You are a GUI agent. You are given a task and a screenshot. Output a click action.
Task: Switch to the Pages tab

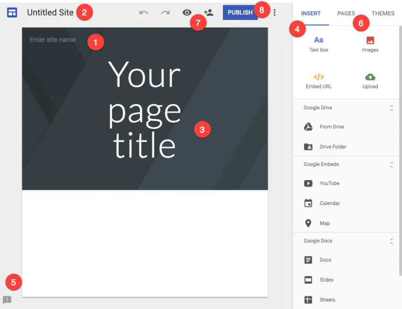pos(346,14)
